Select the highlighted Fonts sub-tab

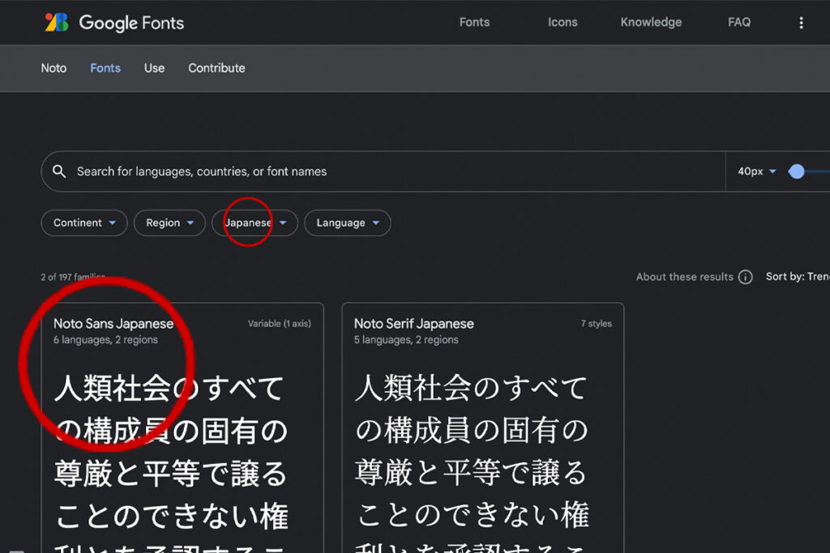[x=105, y=68]
